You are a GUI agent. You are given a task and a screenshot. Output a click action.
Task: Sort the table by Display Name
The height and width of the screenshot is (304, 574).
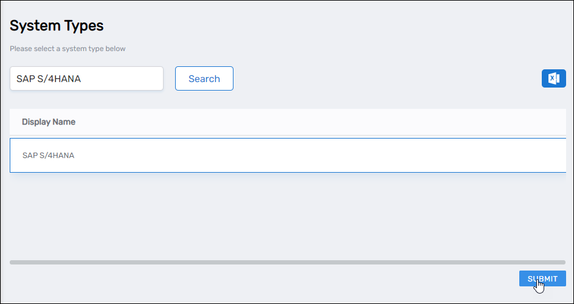click(49, 122)
